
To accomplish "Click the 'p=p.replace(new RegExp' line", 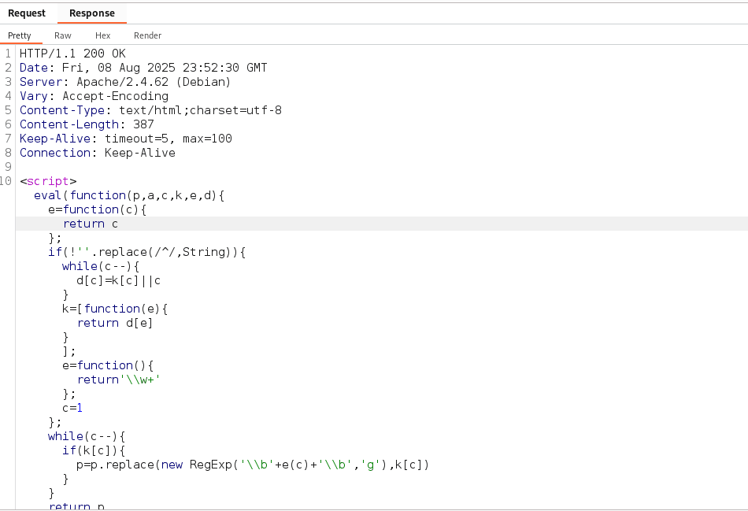I will 253,465.
